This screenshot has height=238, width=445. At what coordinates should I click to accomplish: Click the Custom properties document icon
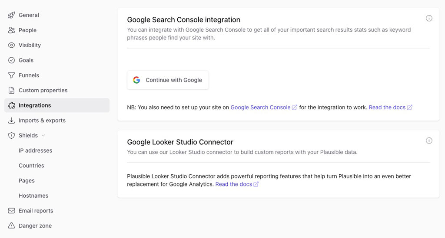coord(12,90)
